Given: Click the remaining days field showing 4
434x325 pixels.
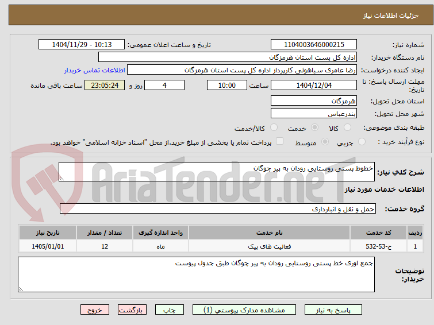Looking at the screenshot, I should (164, 85).
